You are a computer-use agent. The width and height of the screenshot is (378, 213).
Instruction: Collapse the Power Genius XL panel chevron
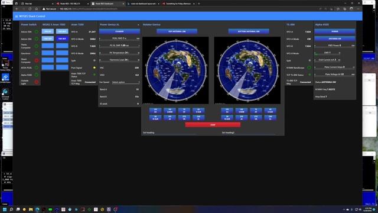tap(138, 25)
